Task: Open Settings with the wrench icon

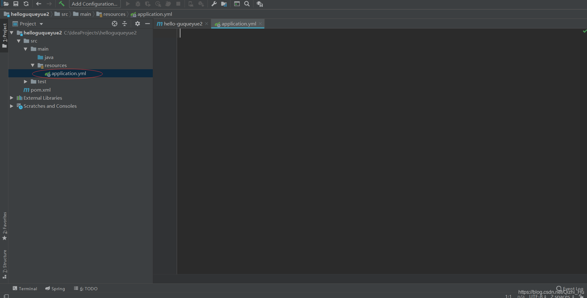Action: (214, 4)
